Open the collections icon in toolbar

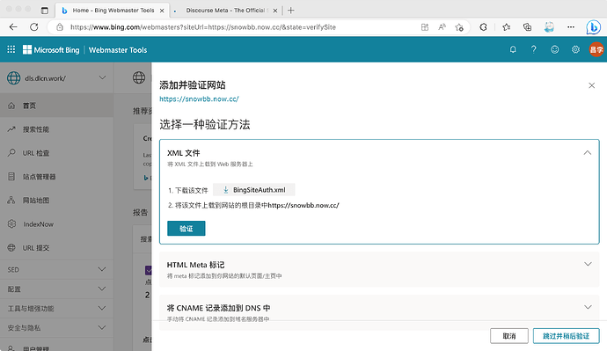point(527,27)
